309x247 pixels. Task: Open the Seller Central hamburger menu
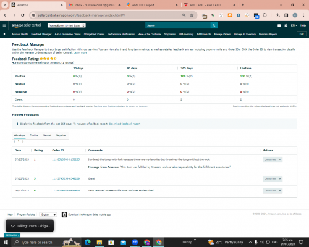4,25
